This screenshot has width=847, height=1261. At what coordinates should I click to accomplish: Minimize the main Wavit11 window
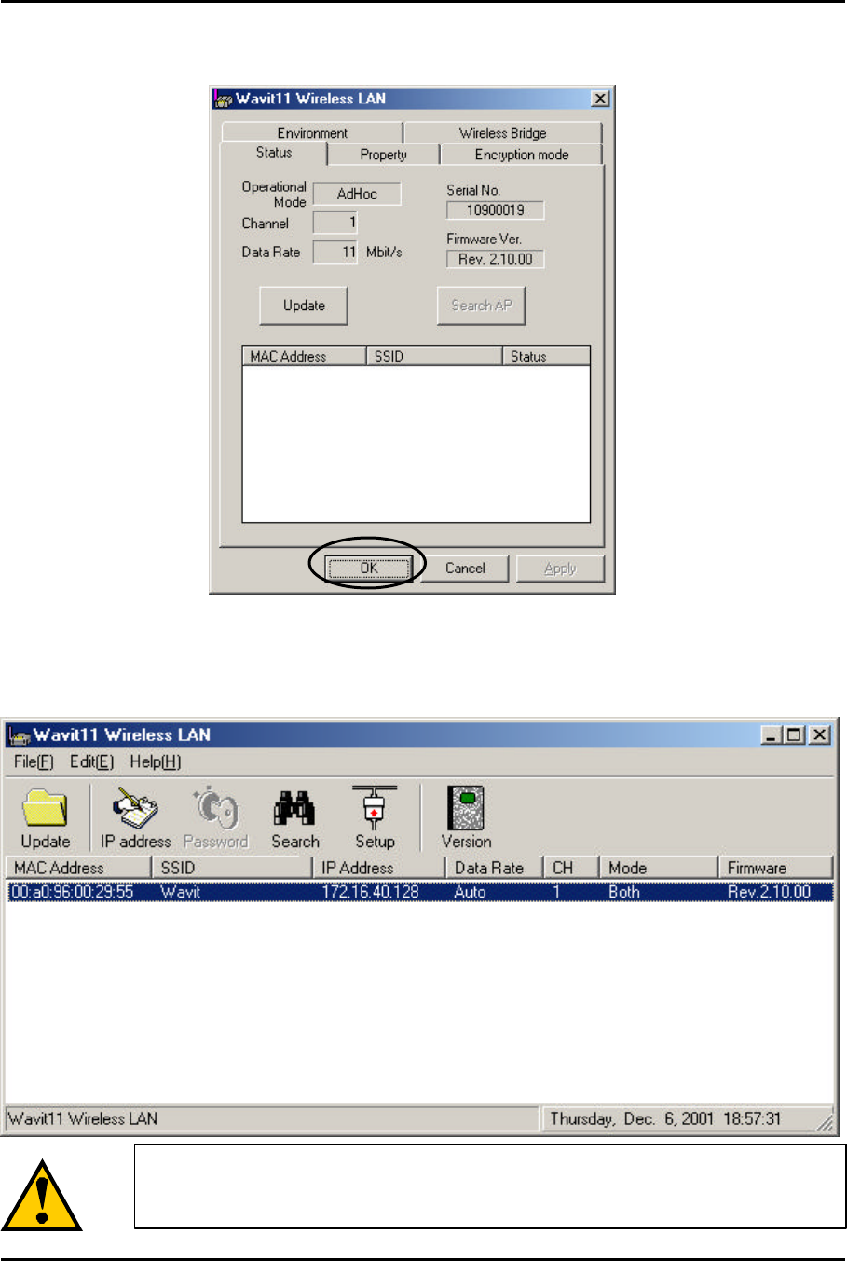click(772, 735)
